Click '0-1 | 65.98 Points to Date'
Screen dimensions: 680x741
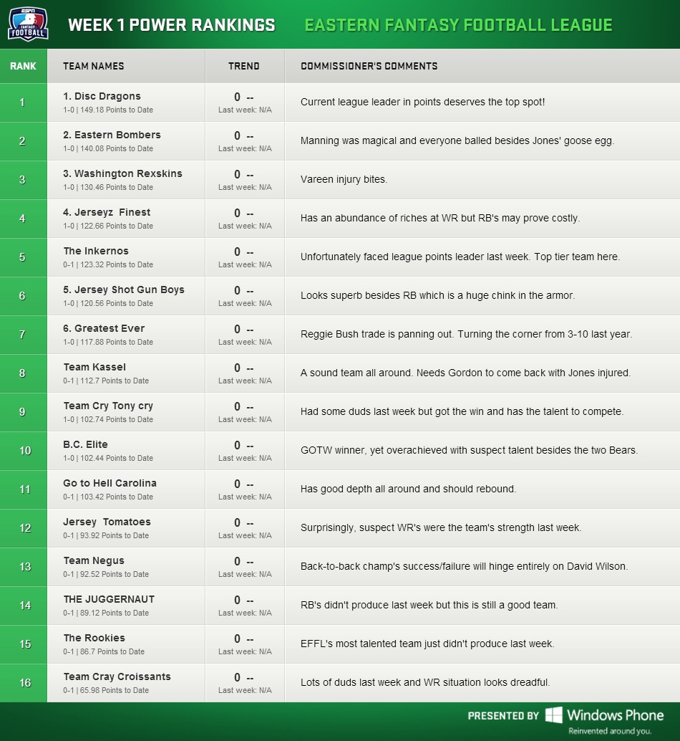click(x=106, y=691)
